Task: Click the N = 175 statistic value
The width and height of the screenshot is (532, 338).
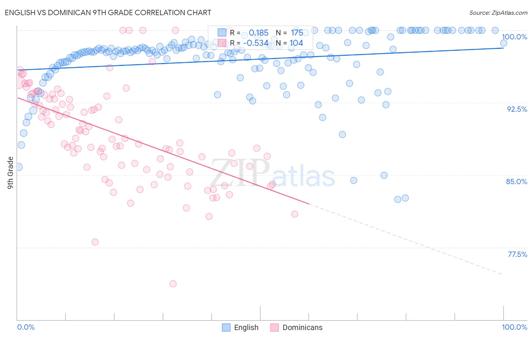Action: coord(289,33)
